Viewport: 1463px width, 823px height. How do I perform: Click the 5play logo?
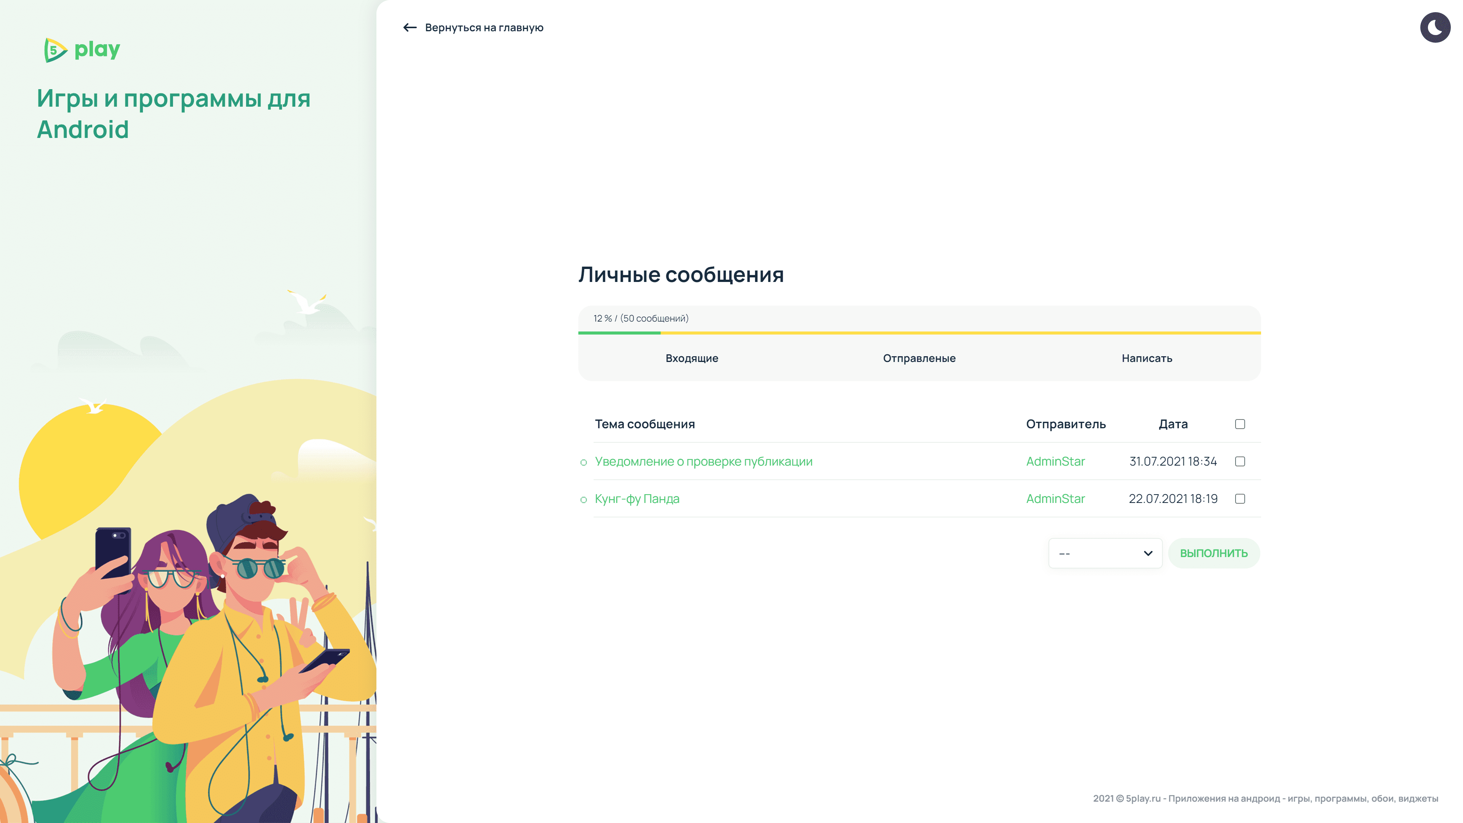click(82, 50)
